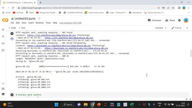Open the View menu
Viewport: 192px width, 108px height.
pos(24,23)
